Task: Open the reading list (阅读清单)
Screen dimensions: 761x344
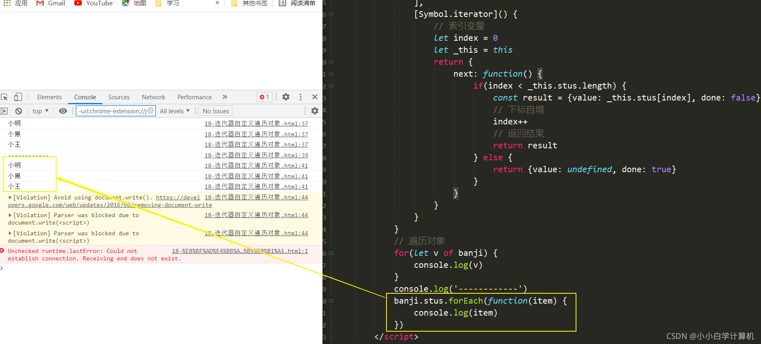Action: point(297,3)
